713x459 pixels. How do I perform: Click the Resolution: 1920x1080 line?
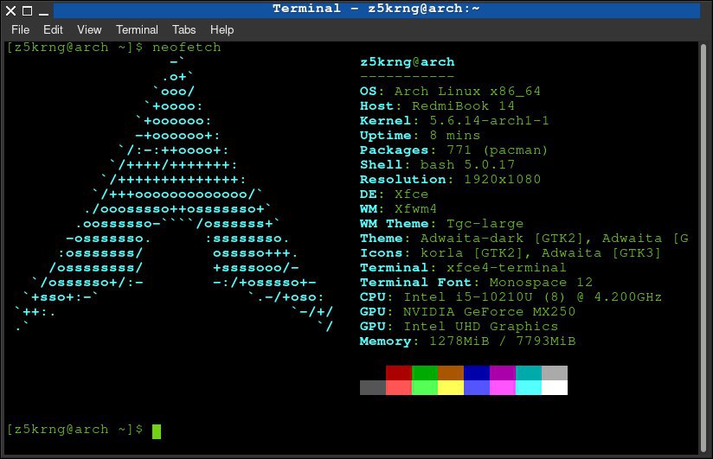coord(450,180)
